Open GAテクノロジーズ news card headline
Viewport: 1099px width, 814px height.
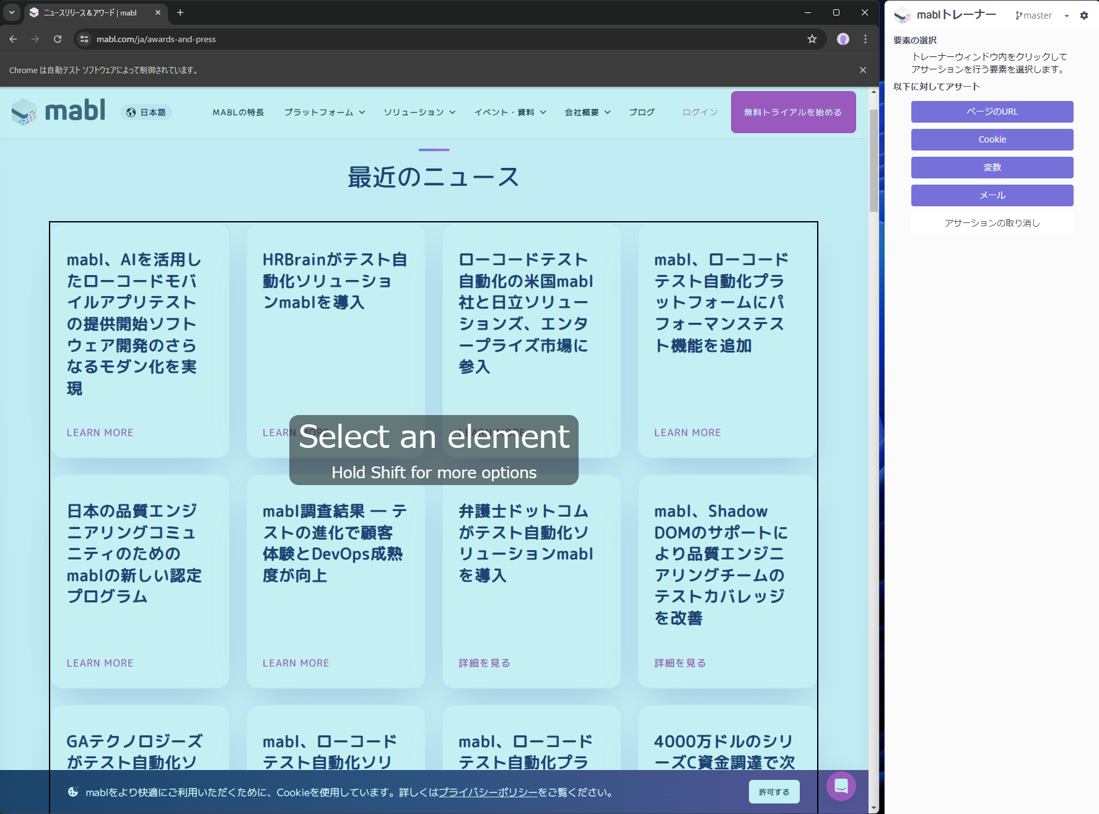click(x=134, y=751)
